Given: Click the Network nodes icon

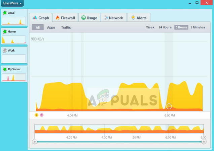Looking at the screenshot, I should click(106, 18).
